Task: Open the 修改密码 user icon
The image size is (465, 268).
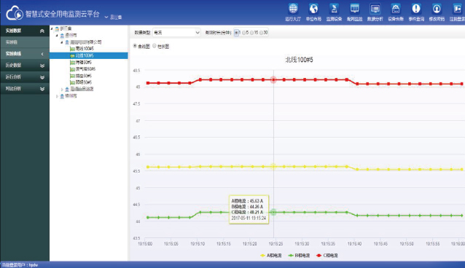Action: [x=437, y=9]
